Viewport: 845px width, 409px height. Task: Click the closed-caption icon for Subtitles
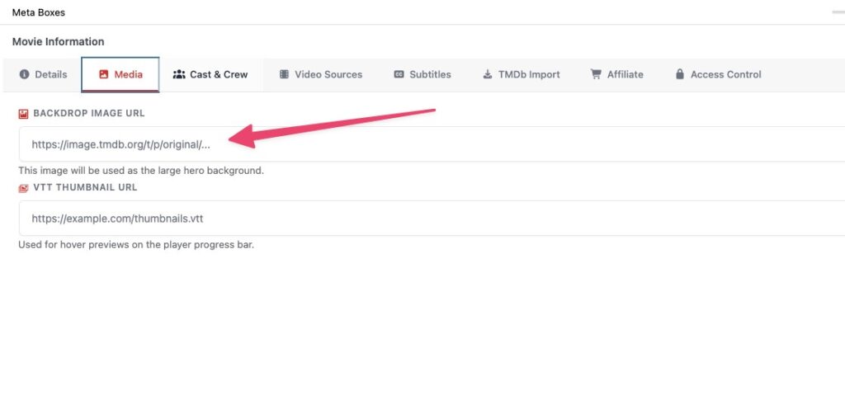click(x=399, y=74)
